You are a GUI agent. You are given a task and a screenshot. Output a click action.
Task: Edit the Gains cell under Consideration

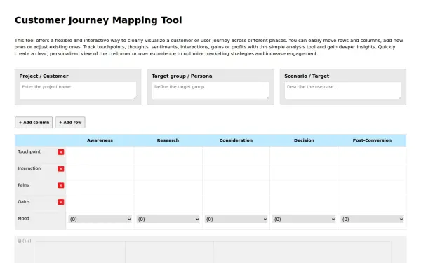coord(236,205)
